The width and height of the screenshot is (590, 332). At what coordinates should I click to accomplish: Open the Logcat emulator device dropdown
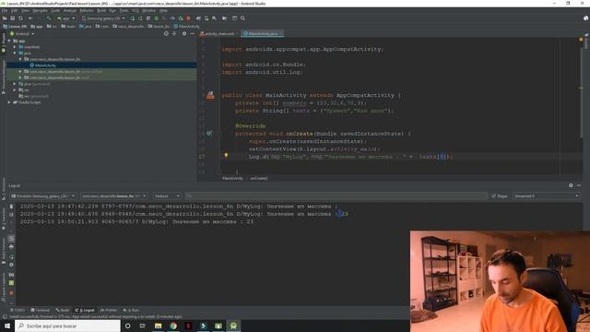point(42,196)
